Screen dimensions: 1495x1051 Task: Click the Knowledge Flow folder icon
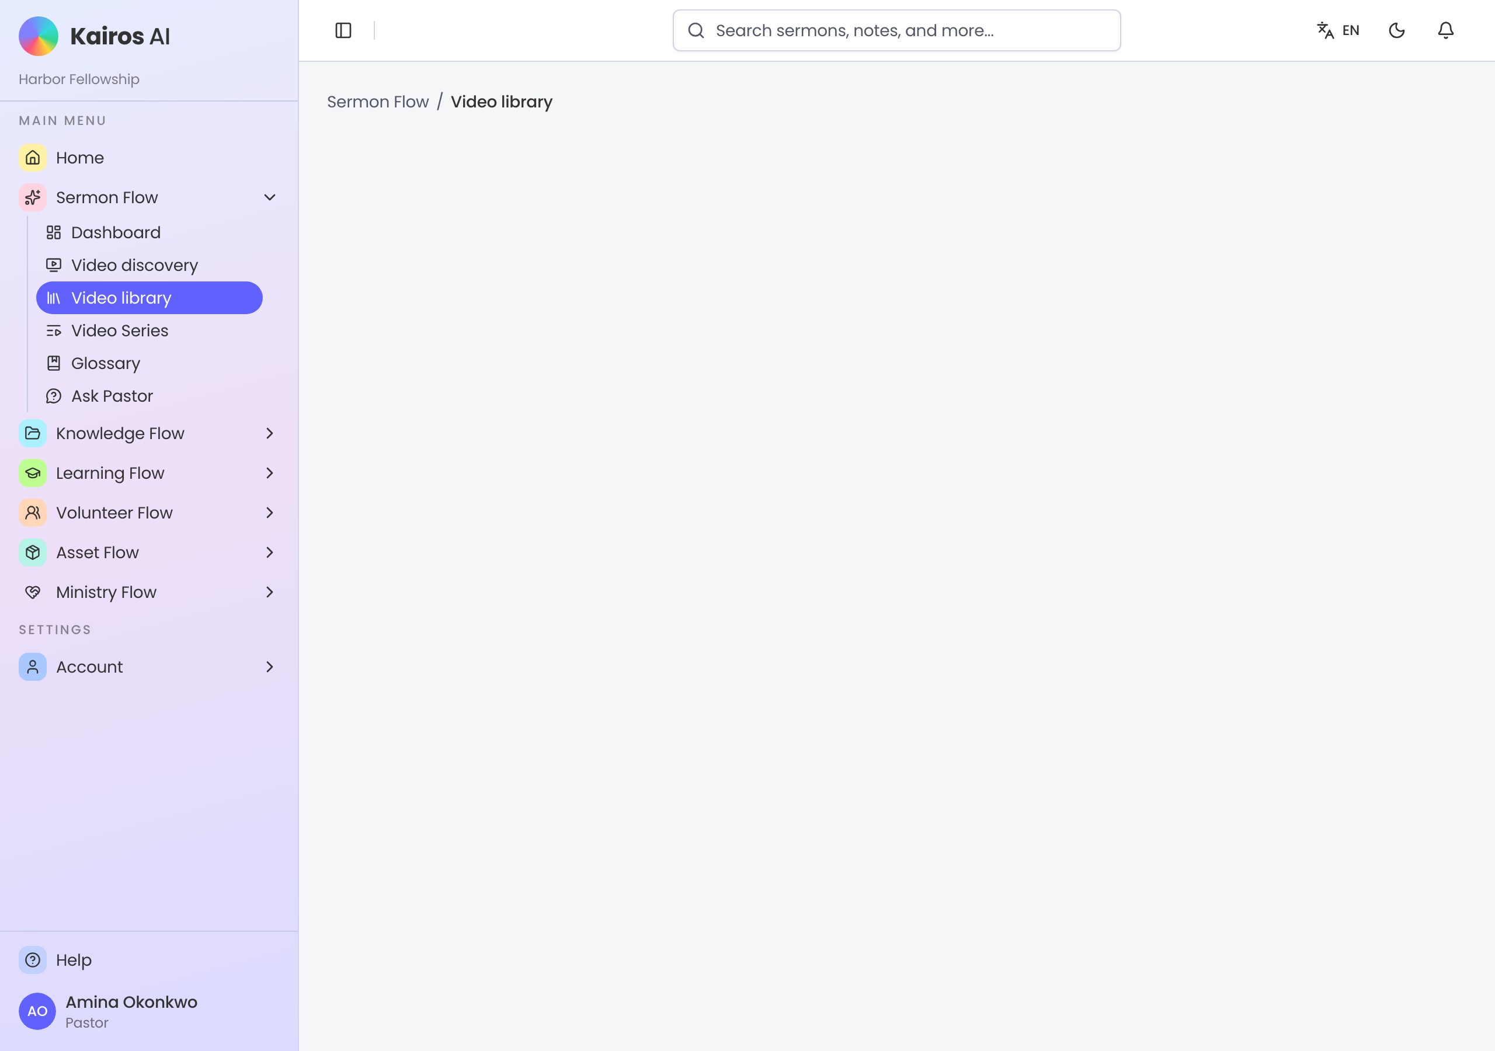pos(33,434)
